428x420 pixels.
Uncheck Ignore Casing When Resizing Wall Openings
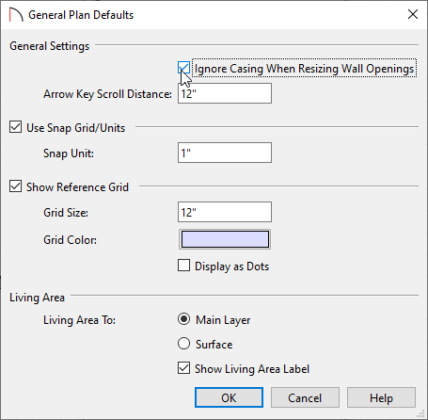(x=183, y=68)
